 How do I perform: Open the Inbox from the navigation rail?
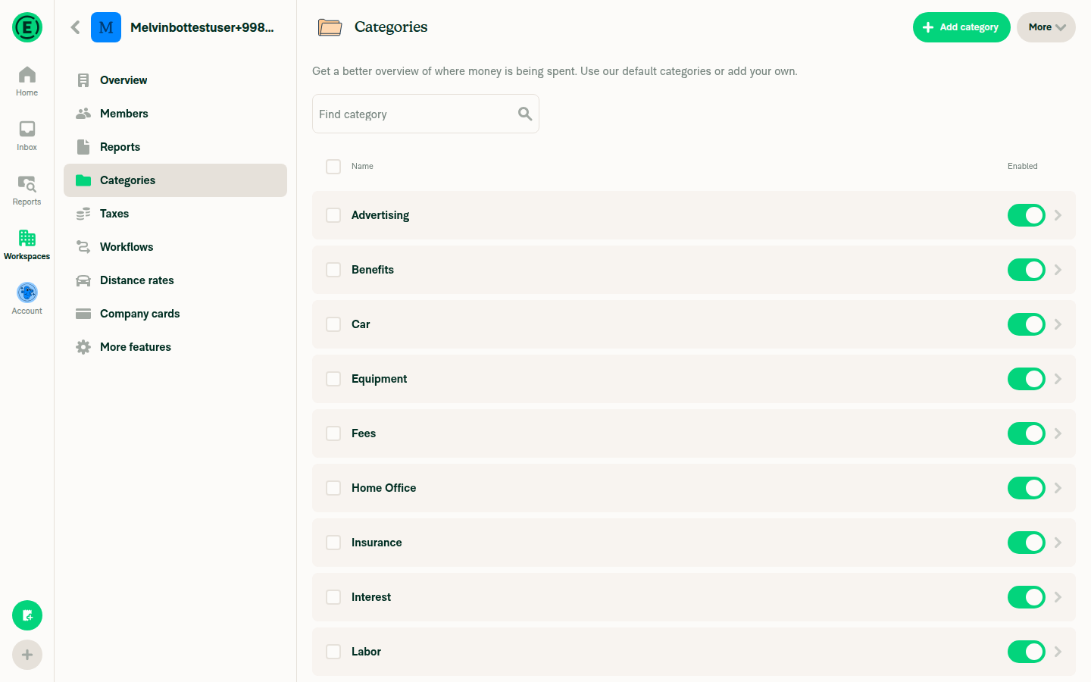pos(27,134)
